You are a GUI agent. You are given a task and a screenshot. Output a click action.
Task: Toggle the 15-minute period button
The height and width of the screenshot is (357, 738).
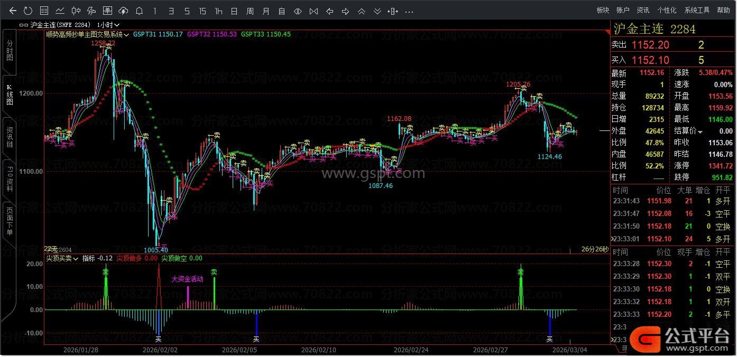click(x=202, y=11)
